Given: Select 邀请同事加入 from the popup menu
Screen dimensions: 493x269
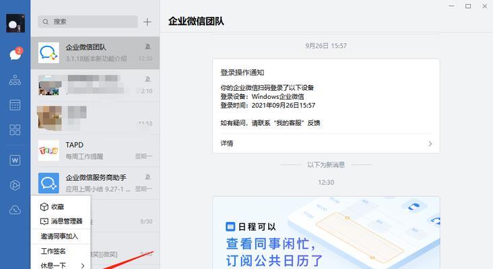Looking at the screenshot, I should pyautogui.click(x=61, y=236).
